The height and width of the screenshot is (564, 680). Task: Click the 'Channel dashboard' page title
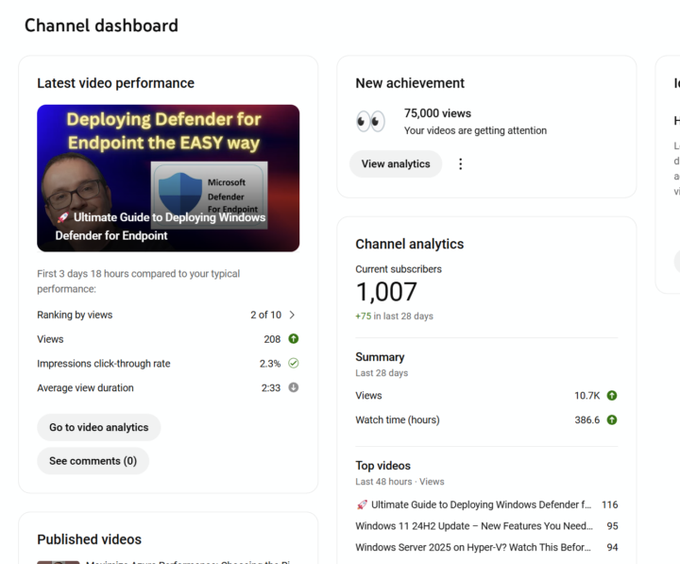tap(101, 26)
